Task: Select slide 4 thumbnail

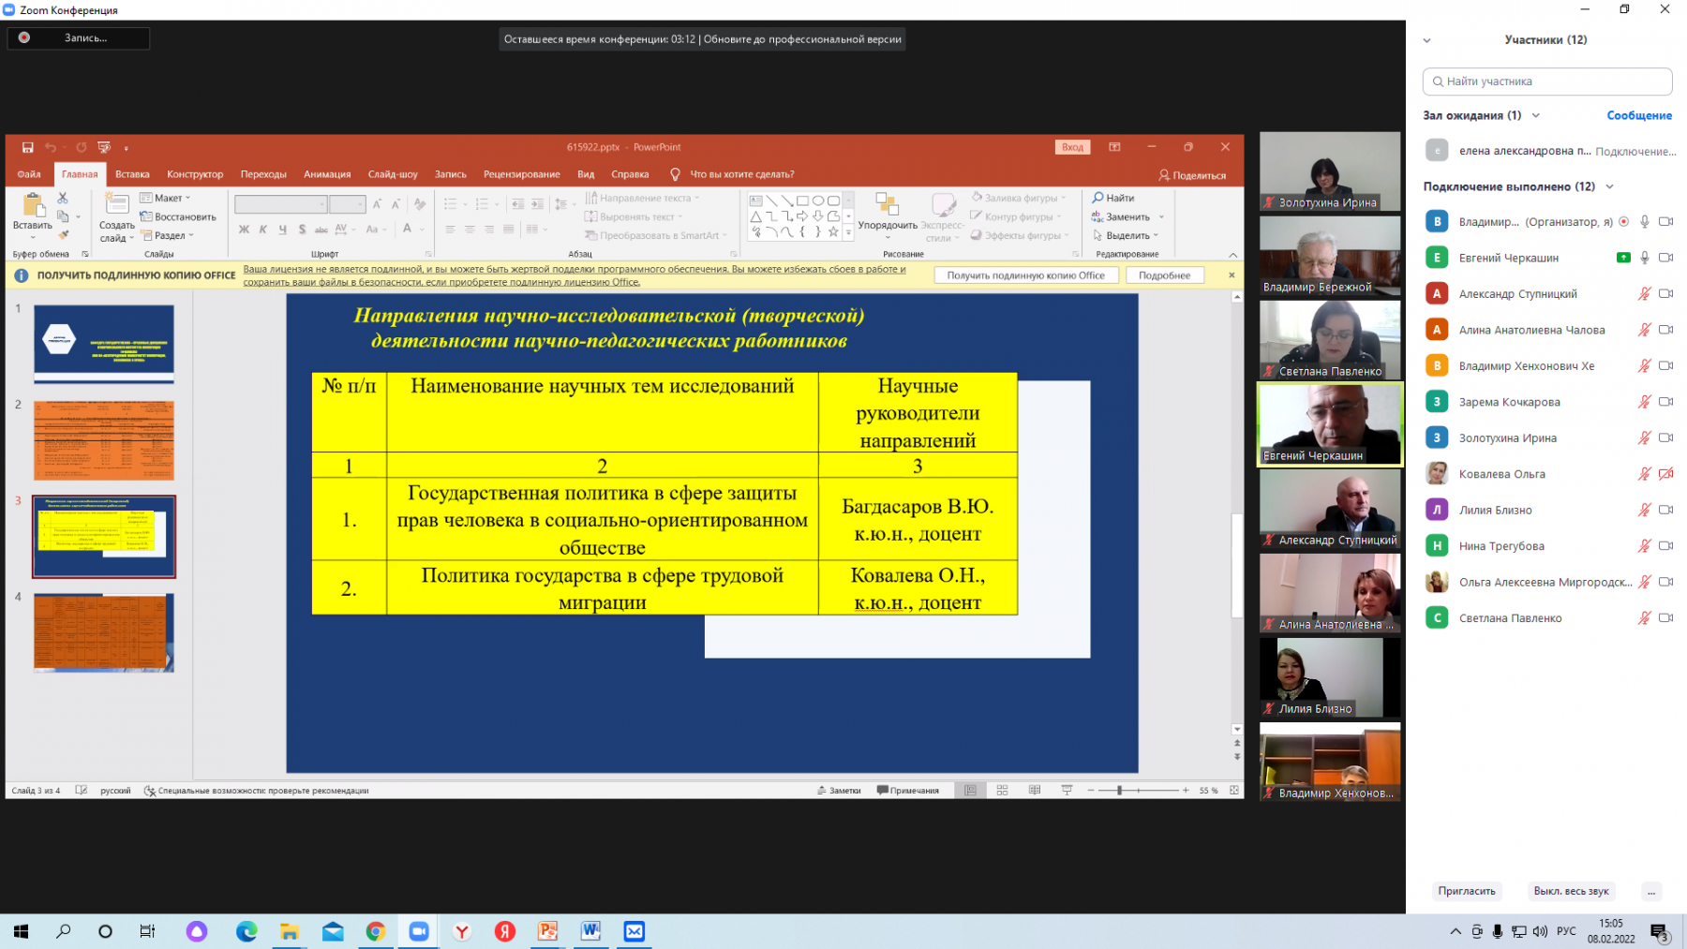Action: click(104, 632)
